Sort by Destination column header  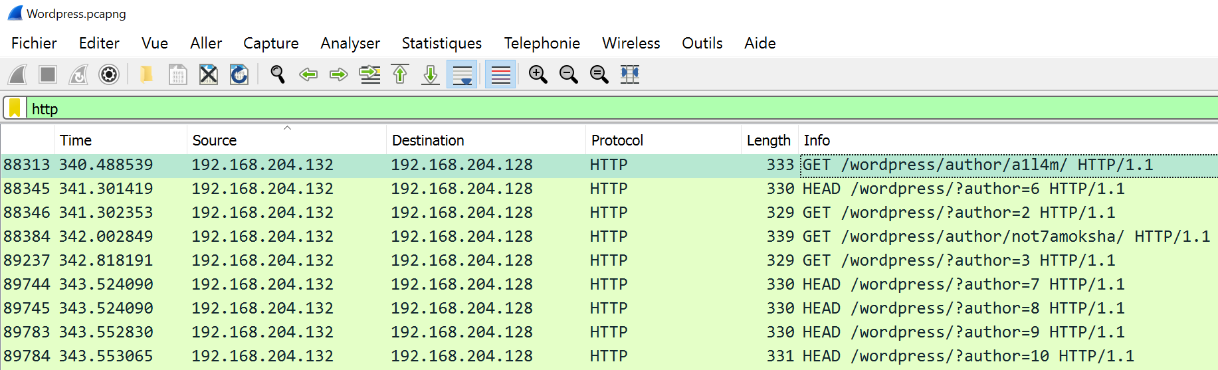[x=486, y=140]
